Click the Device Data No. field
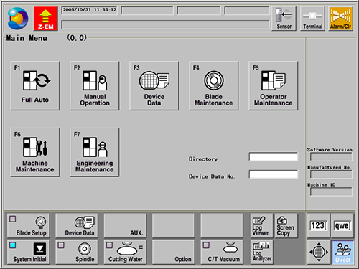Screen dimensions: 359x269 [274, 174]
